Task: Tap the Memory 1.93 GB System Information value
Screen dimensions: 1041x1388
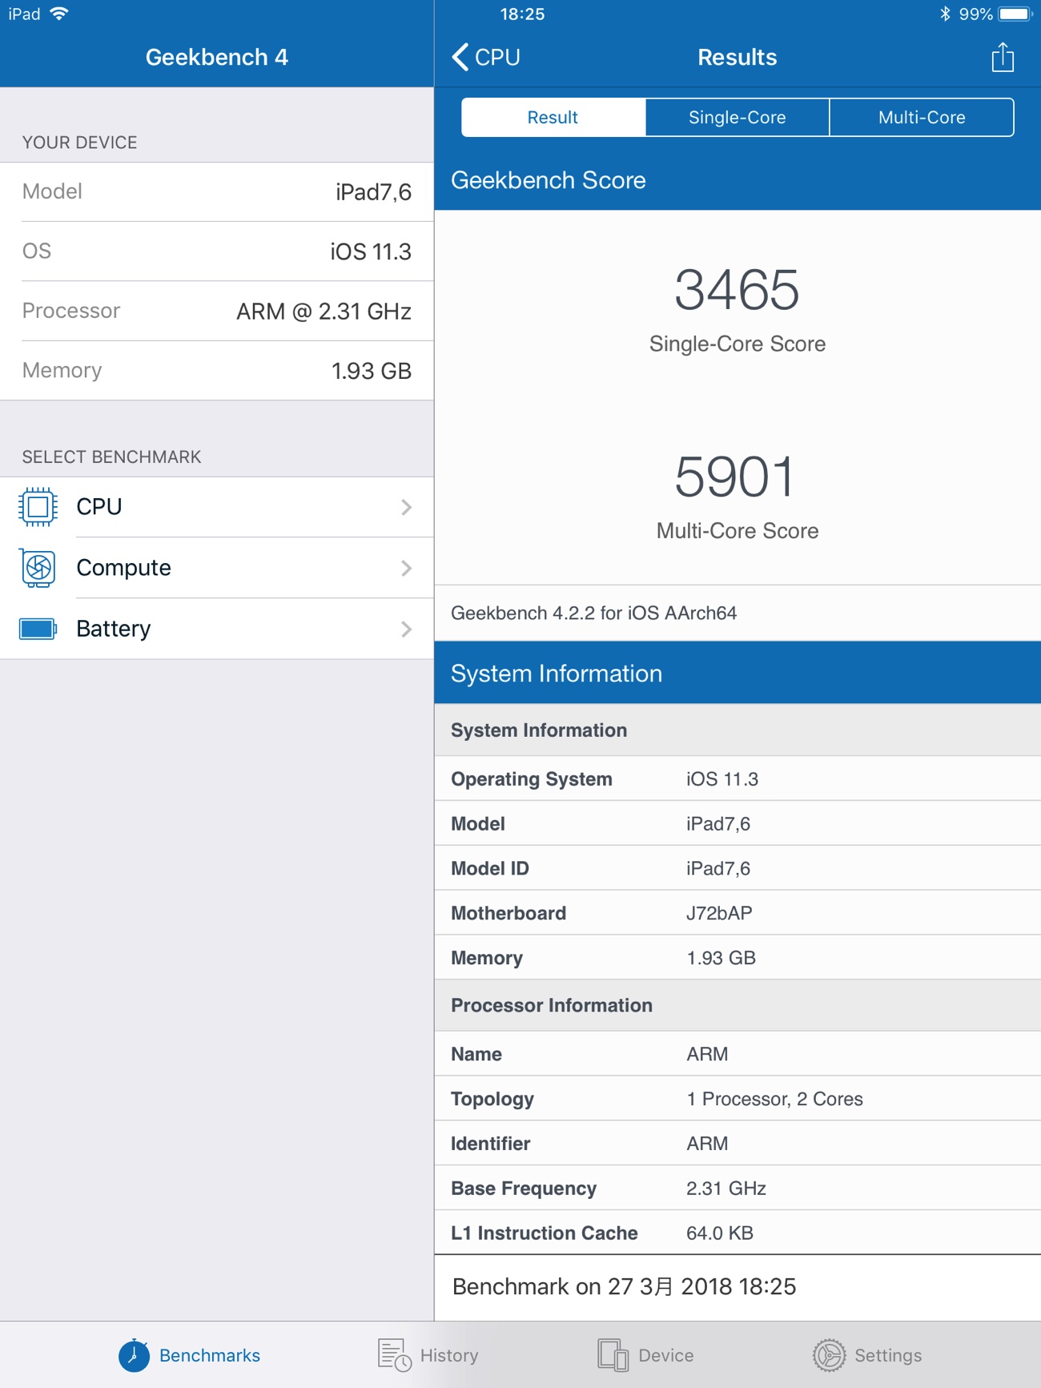Action: [721, 958]
